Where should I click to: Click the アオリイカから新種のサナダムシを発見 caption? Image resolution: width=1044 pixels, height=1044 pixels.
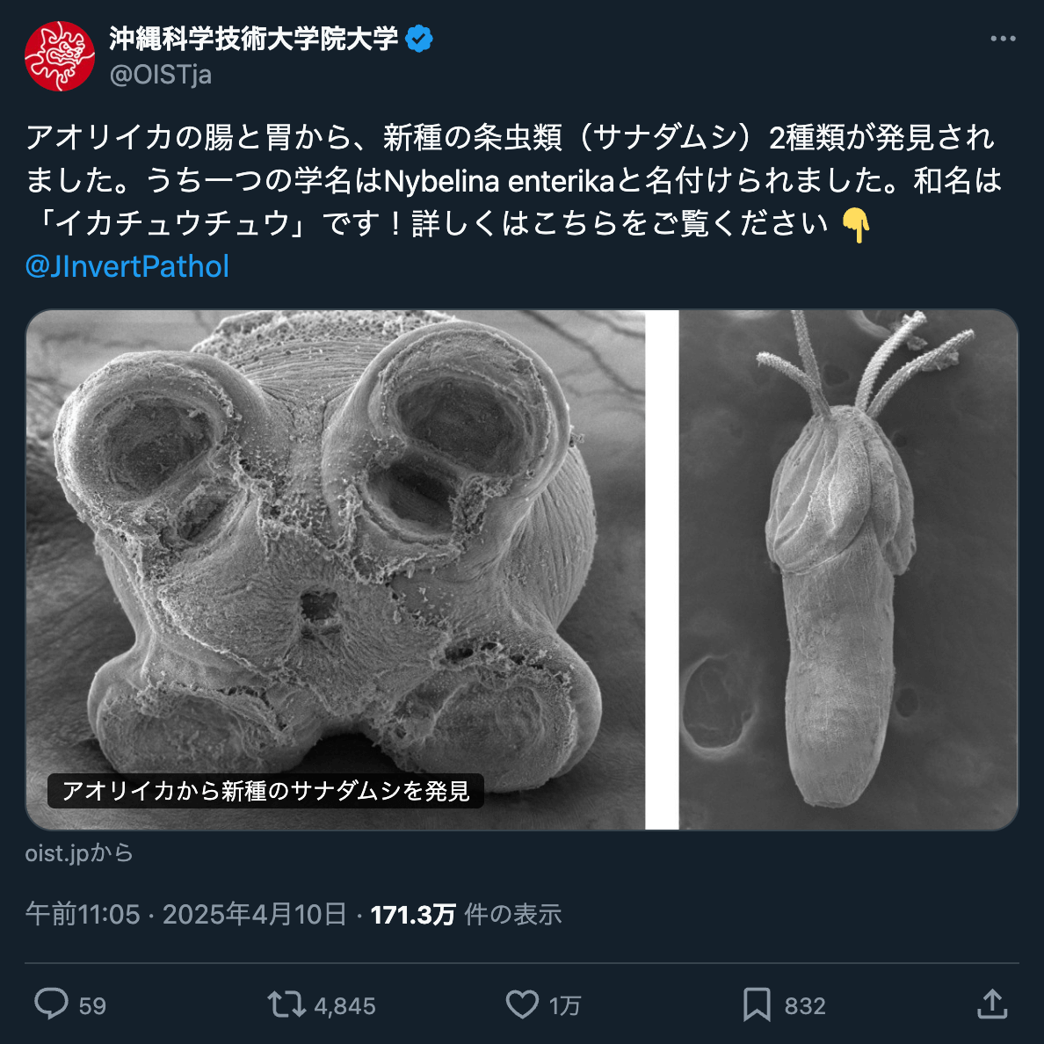pos(265,791)
